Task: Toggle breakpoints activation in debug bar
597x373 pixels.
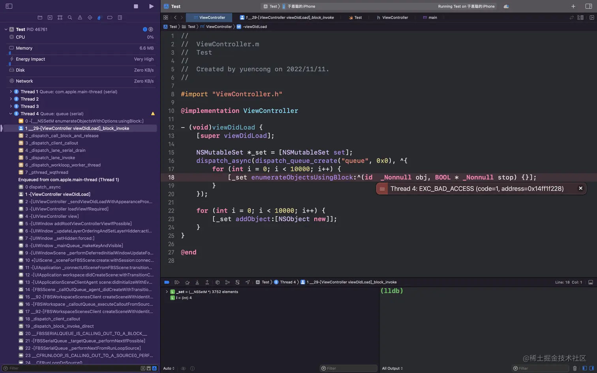Action: 167,282
